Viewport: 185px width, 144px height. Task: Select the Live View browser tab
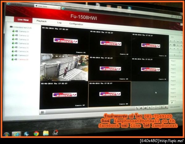47,6
